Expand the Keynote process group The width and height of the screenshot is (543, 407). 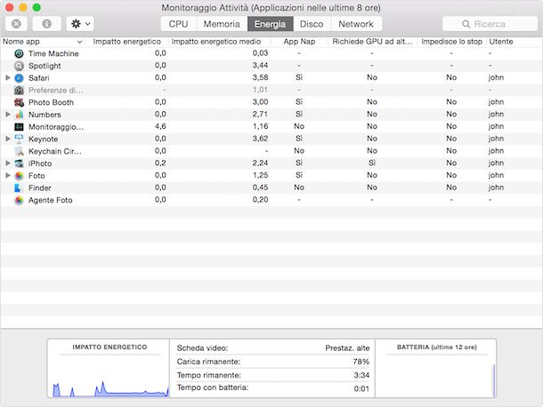8,139
